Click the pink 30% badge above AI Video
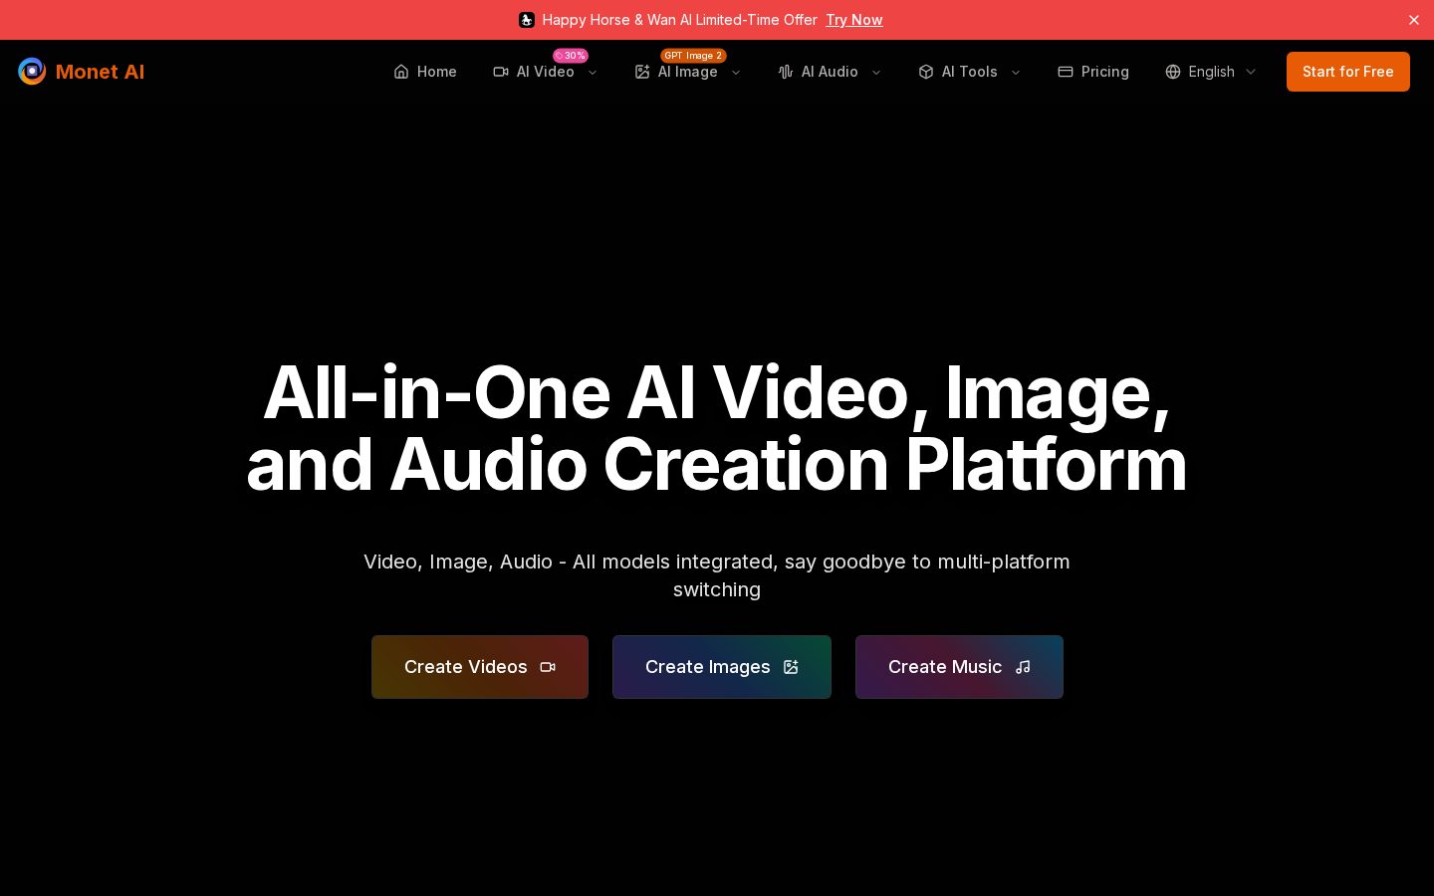This screenshot has height=896, width=1434. pyautogui.click(x=571, y=56)
